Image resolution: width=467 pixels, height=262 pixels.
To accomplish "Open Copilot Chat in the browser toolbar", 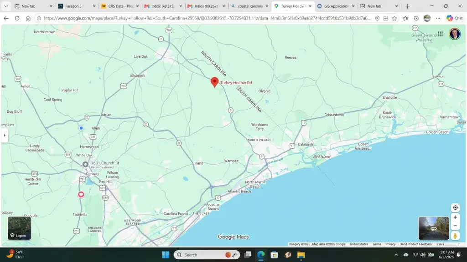I will (455, 18).
